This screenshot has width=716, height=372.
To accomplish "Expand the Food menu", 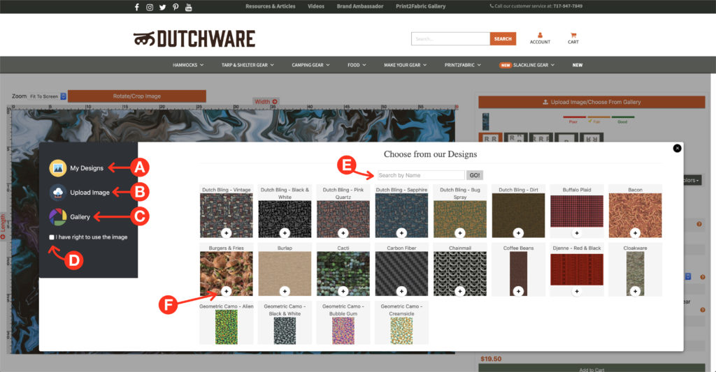I will click(357, 65).
